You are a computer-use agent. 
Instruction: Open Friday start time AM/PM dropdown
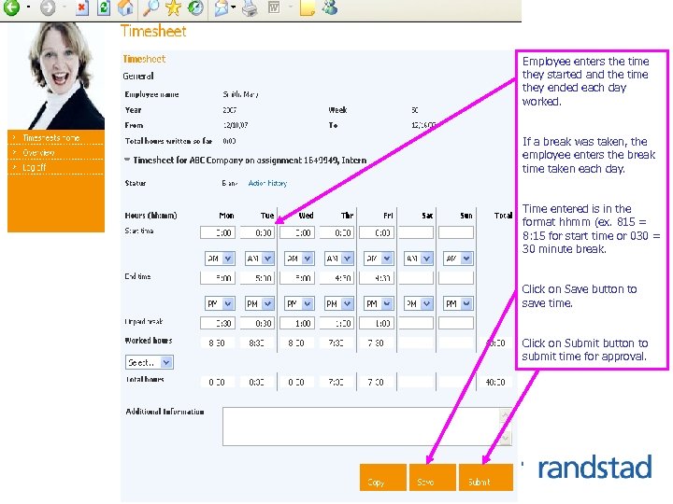tap(379, 259)
